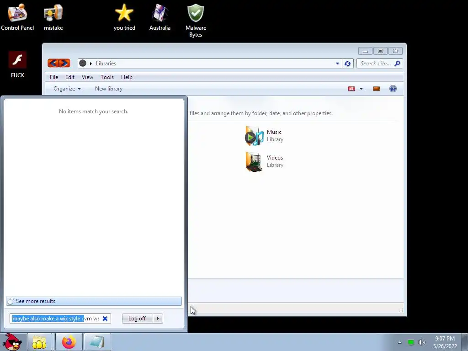Click the Show desktop strip
Screen dimensions: 468x351
click(x=465, y=342)
